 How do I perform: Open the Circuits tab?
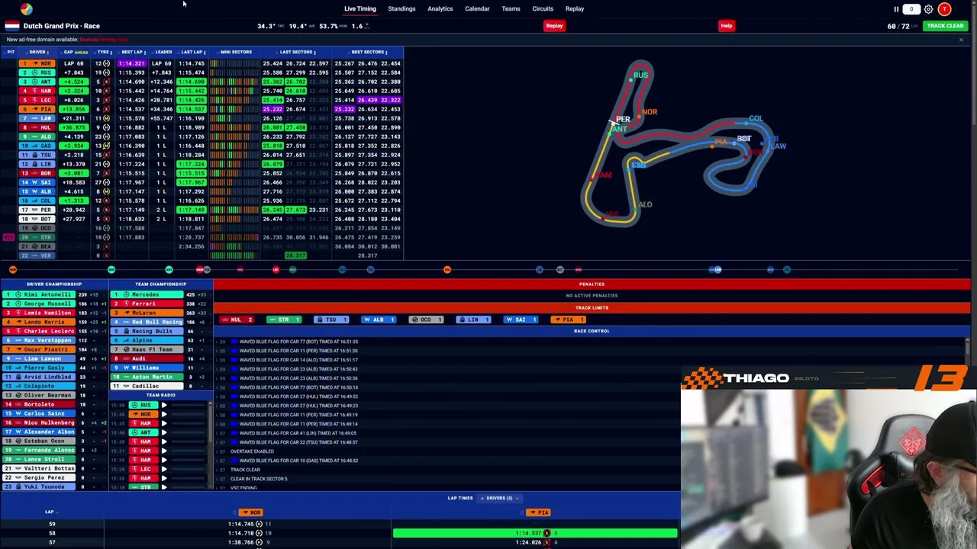(543, 9)
